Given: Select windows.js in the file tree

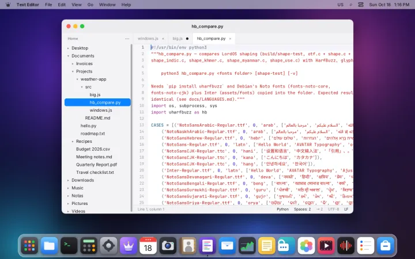Looking at the screenshot, I should (97, 110).
